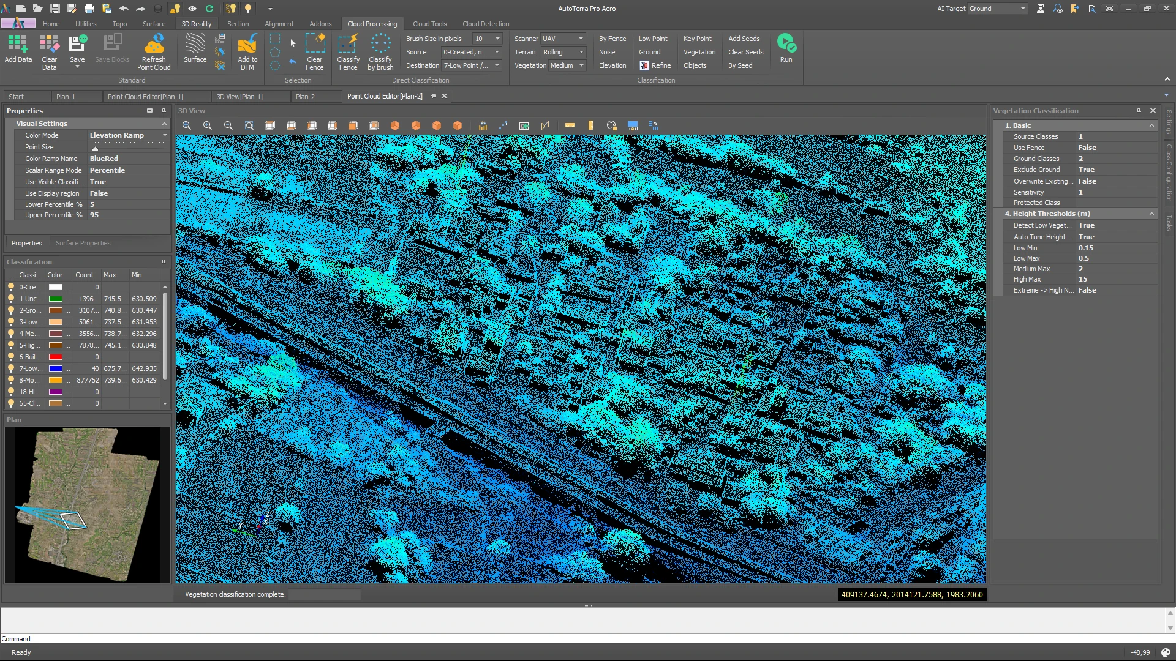Toggle visibility bulb for 5-Hig class
The height and width of the screenshot is (661, 1176).
pyautogui.click(x=10, y=345)
